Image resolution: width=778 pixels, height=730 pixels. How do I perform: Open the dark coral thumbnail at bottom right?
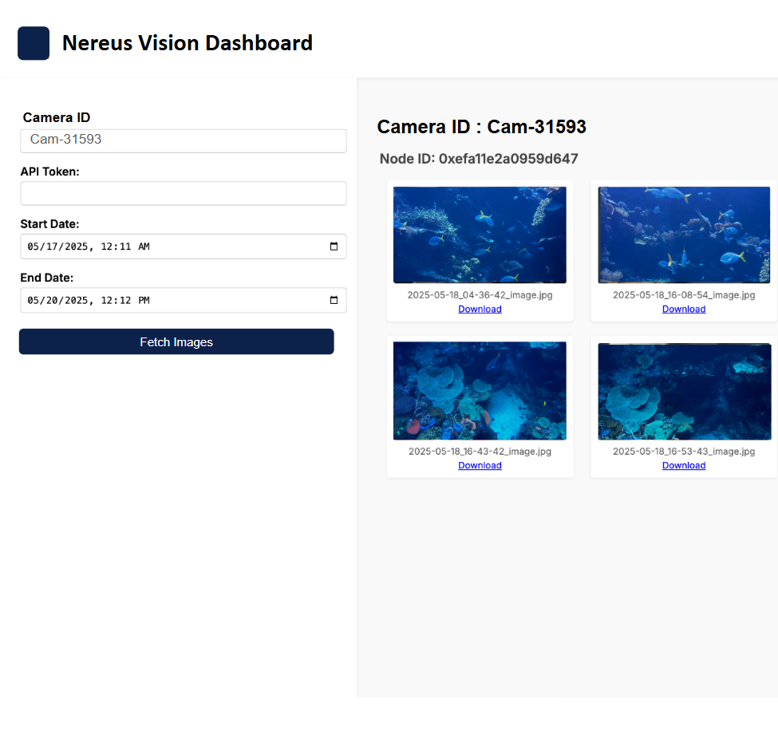(683, 391)
